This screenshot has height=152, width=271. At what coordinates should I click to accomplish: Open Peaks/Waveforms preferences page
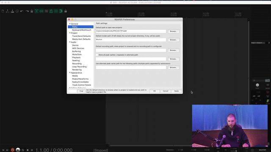point(80,79)
